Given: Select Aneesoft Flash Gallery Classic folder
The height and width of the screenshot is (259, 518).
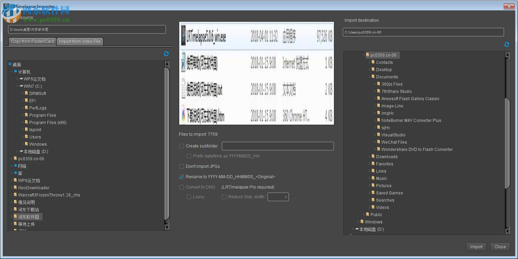Looking at the screenshot, I should point(410,99).
